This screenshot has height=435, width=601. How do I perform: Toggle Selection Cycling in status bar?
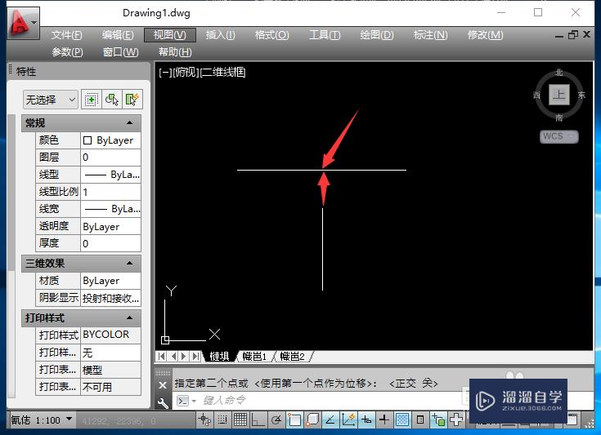438,420
